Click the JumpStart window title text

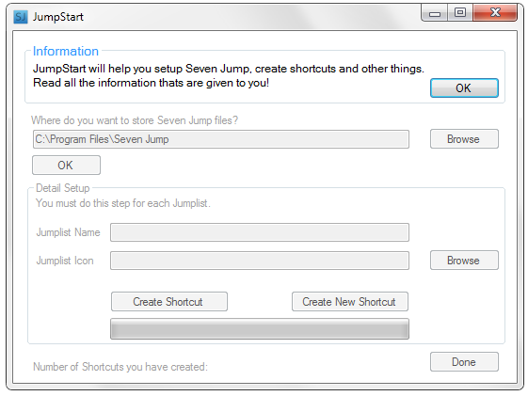pos(58,17)
